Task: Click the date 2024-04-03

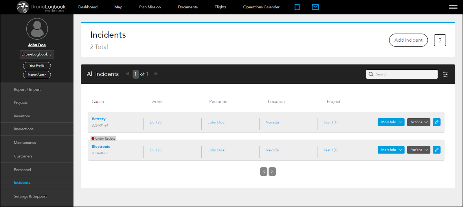Action: click(100, 153)
